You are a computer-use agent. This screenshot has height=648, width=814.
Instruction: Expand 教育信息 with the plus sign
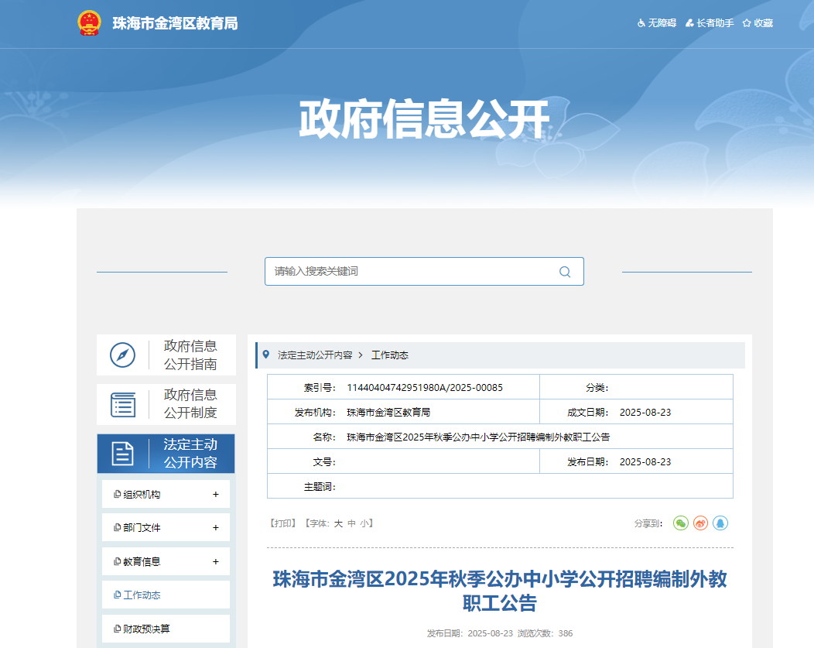[x=215, y=562]
